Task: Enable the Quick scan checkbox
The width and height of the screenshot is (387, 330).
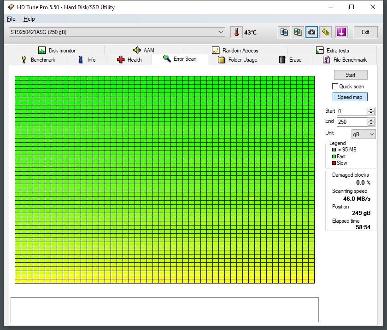Action: (335, 87)
